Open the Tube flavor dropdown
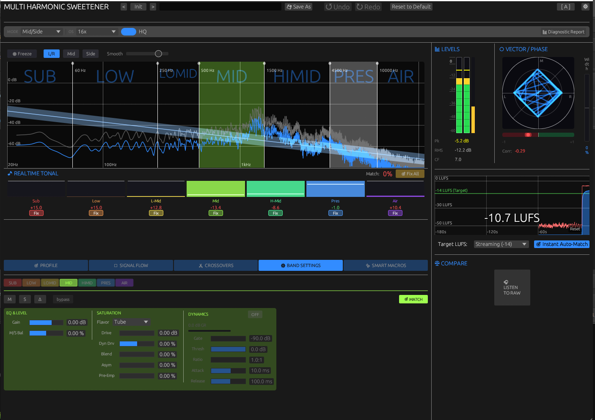This screenshot has width=595, height=420. tap(131, 322)
